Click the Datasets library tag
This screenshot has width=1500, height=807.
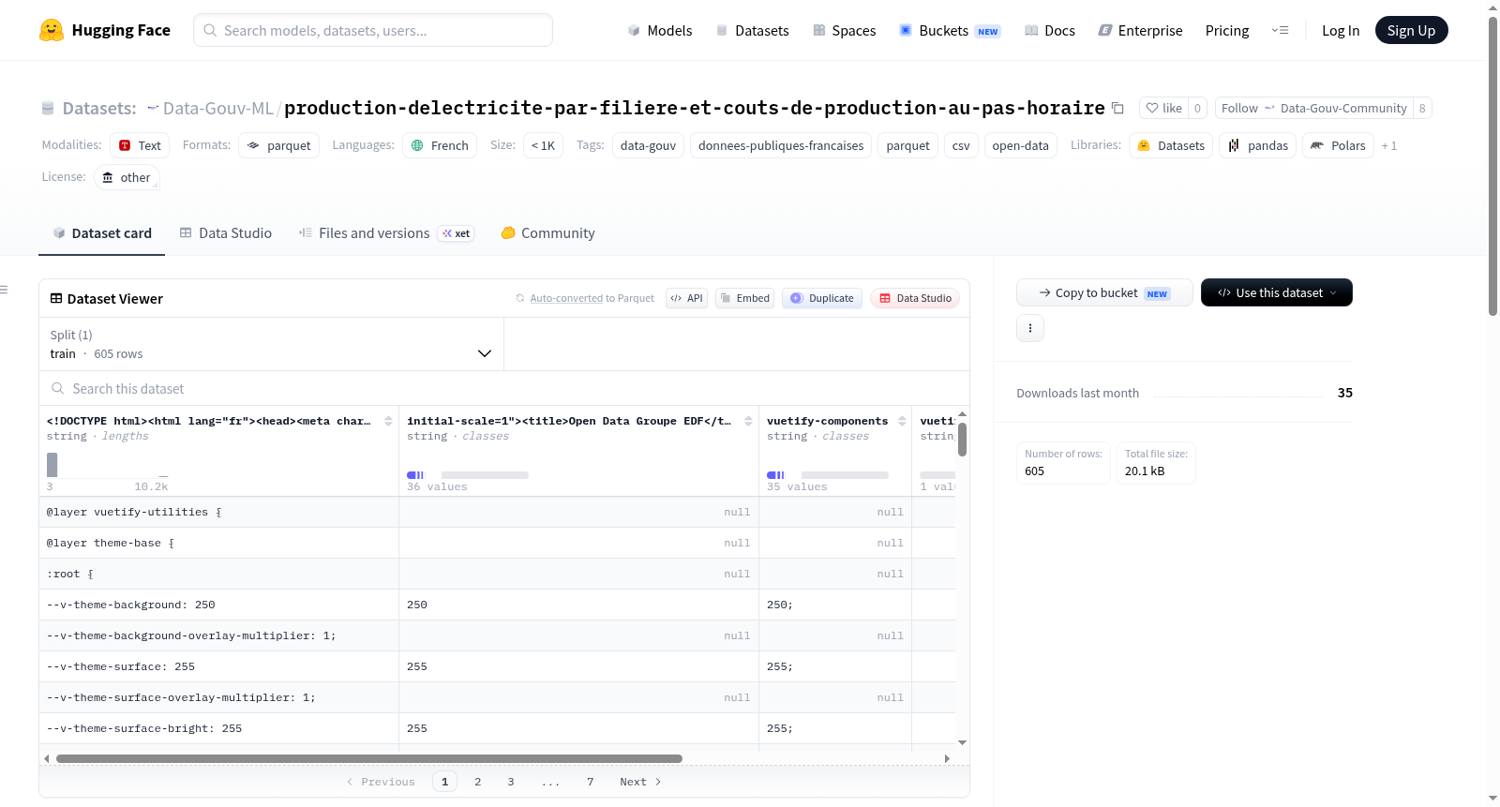coord(1171,145)
